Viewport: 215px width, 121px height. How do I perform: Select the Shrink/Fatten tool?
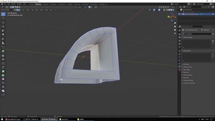[3, 87]
